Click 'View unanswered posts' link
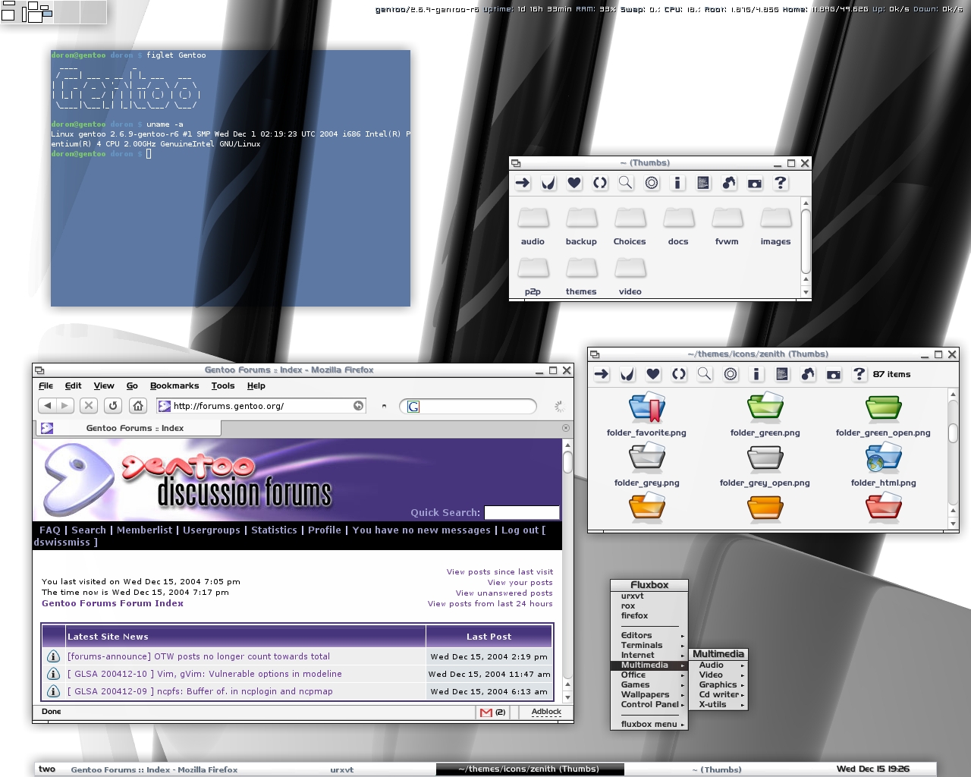The width and height of the screenshot is (971, 777). click(x=504, y=593)
